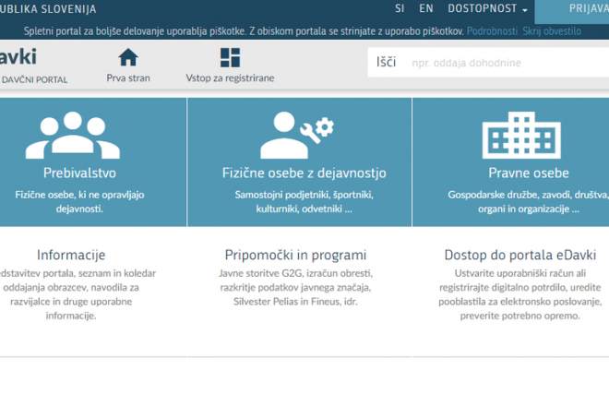Open Fizične osebe z dejavnostjo heading
The height and width of the screenshot is (406, 609).
click(304, 173)
